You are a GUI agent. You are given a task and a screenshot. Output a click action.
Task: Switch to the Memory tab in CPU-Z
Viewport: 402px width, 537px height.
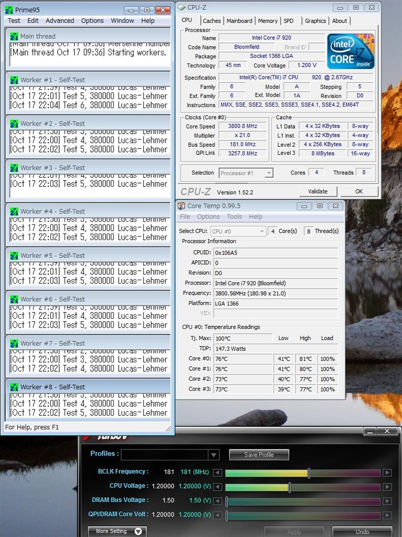[268, 21]
